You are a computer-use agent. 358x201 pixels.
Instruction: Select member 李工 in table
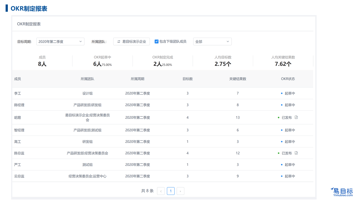pos(18,94)
